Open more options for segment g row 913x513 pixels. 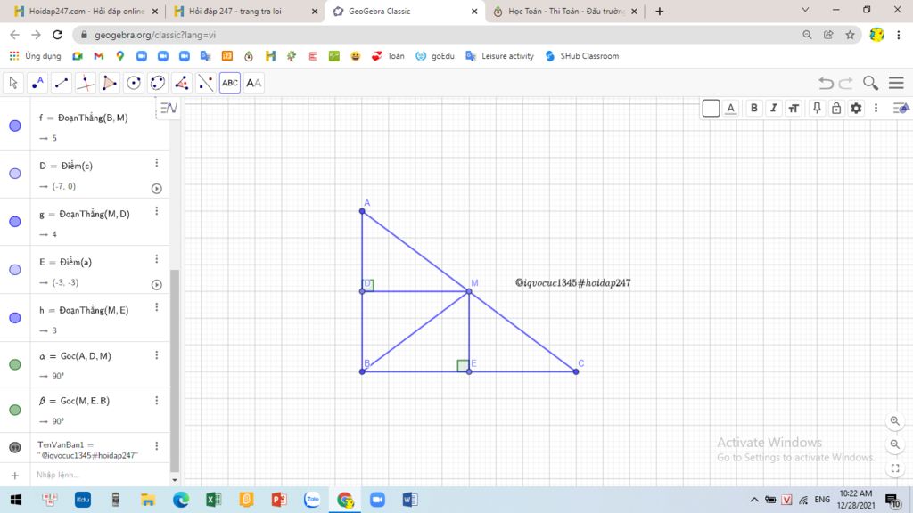click(x=157, y=211)
